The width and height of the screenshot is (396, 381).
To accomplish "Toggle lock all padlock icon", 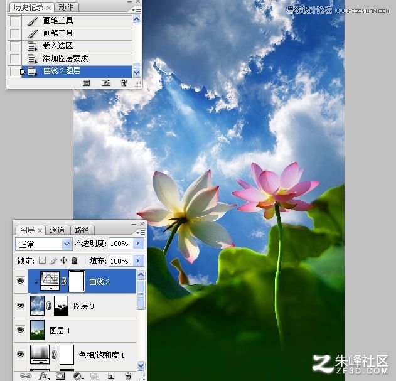I will tap(74, 260).
